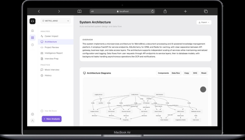Open Project Review page
The height and width of the screenshot is (140, 245).
click(56, 47)
